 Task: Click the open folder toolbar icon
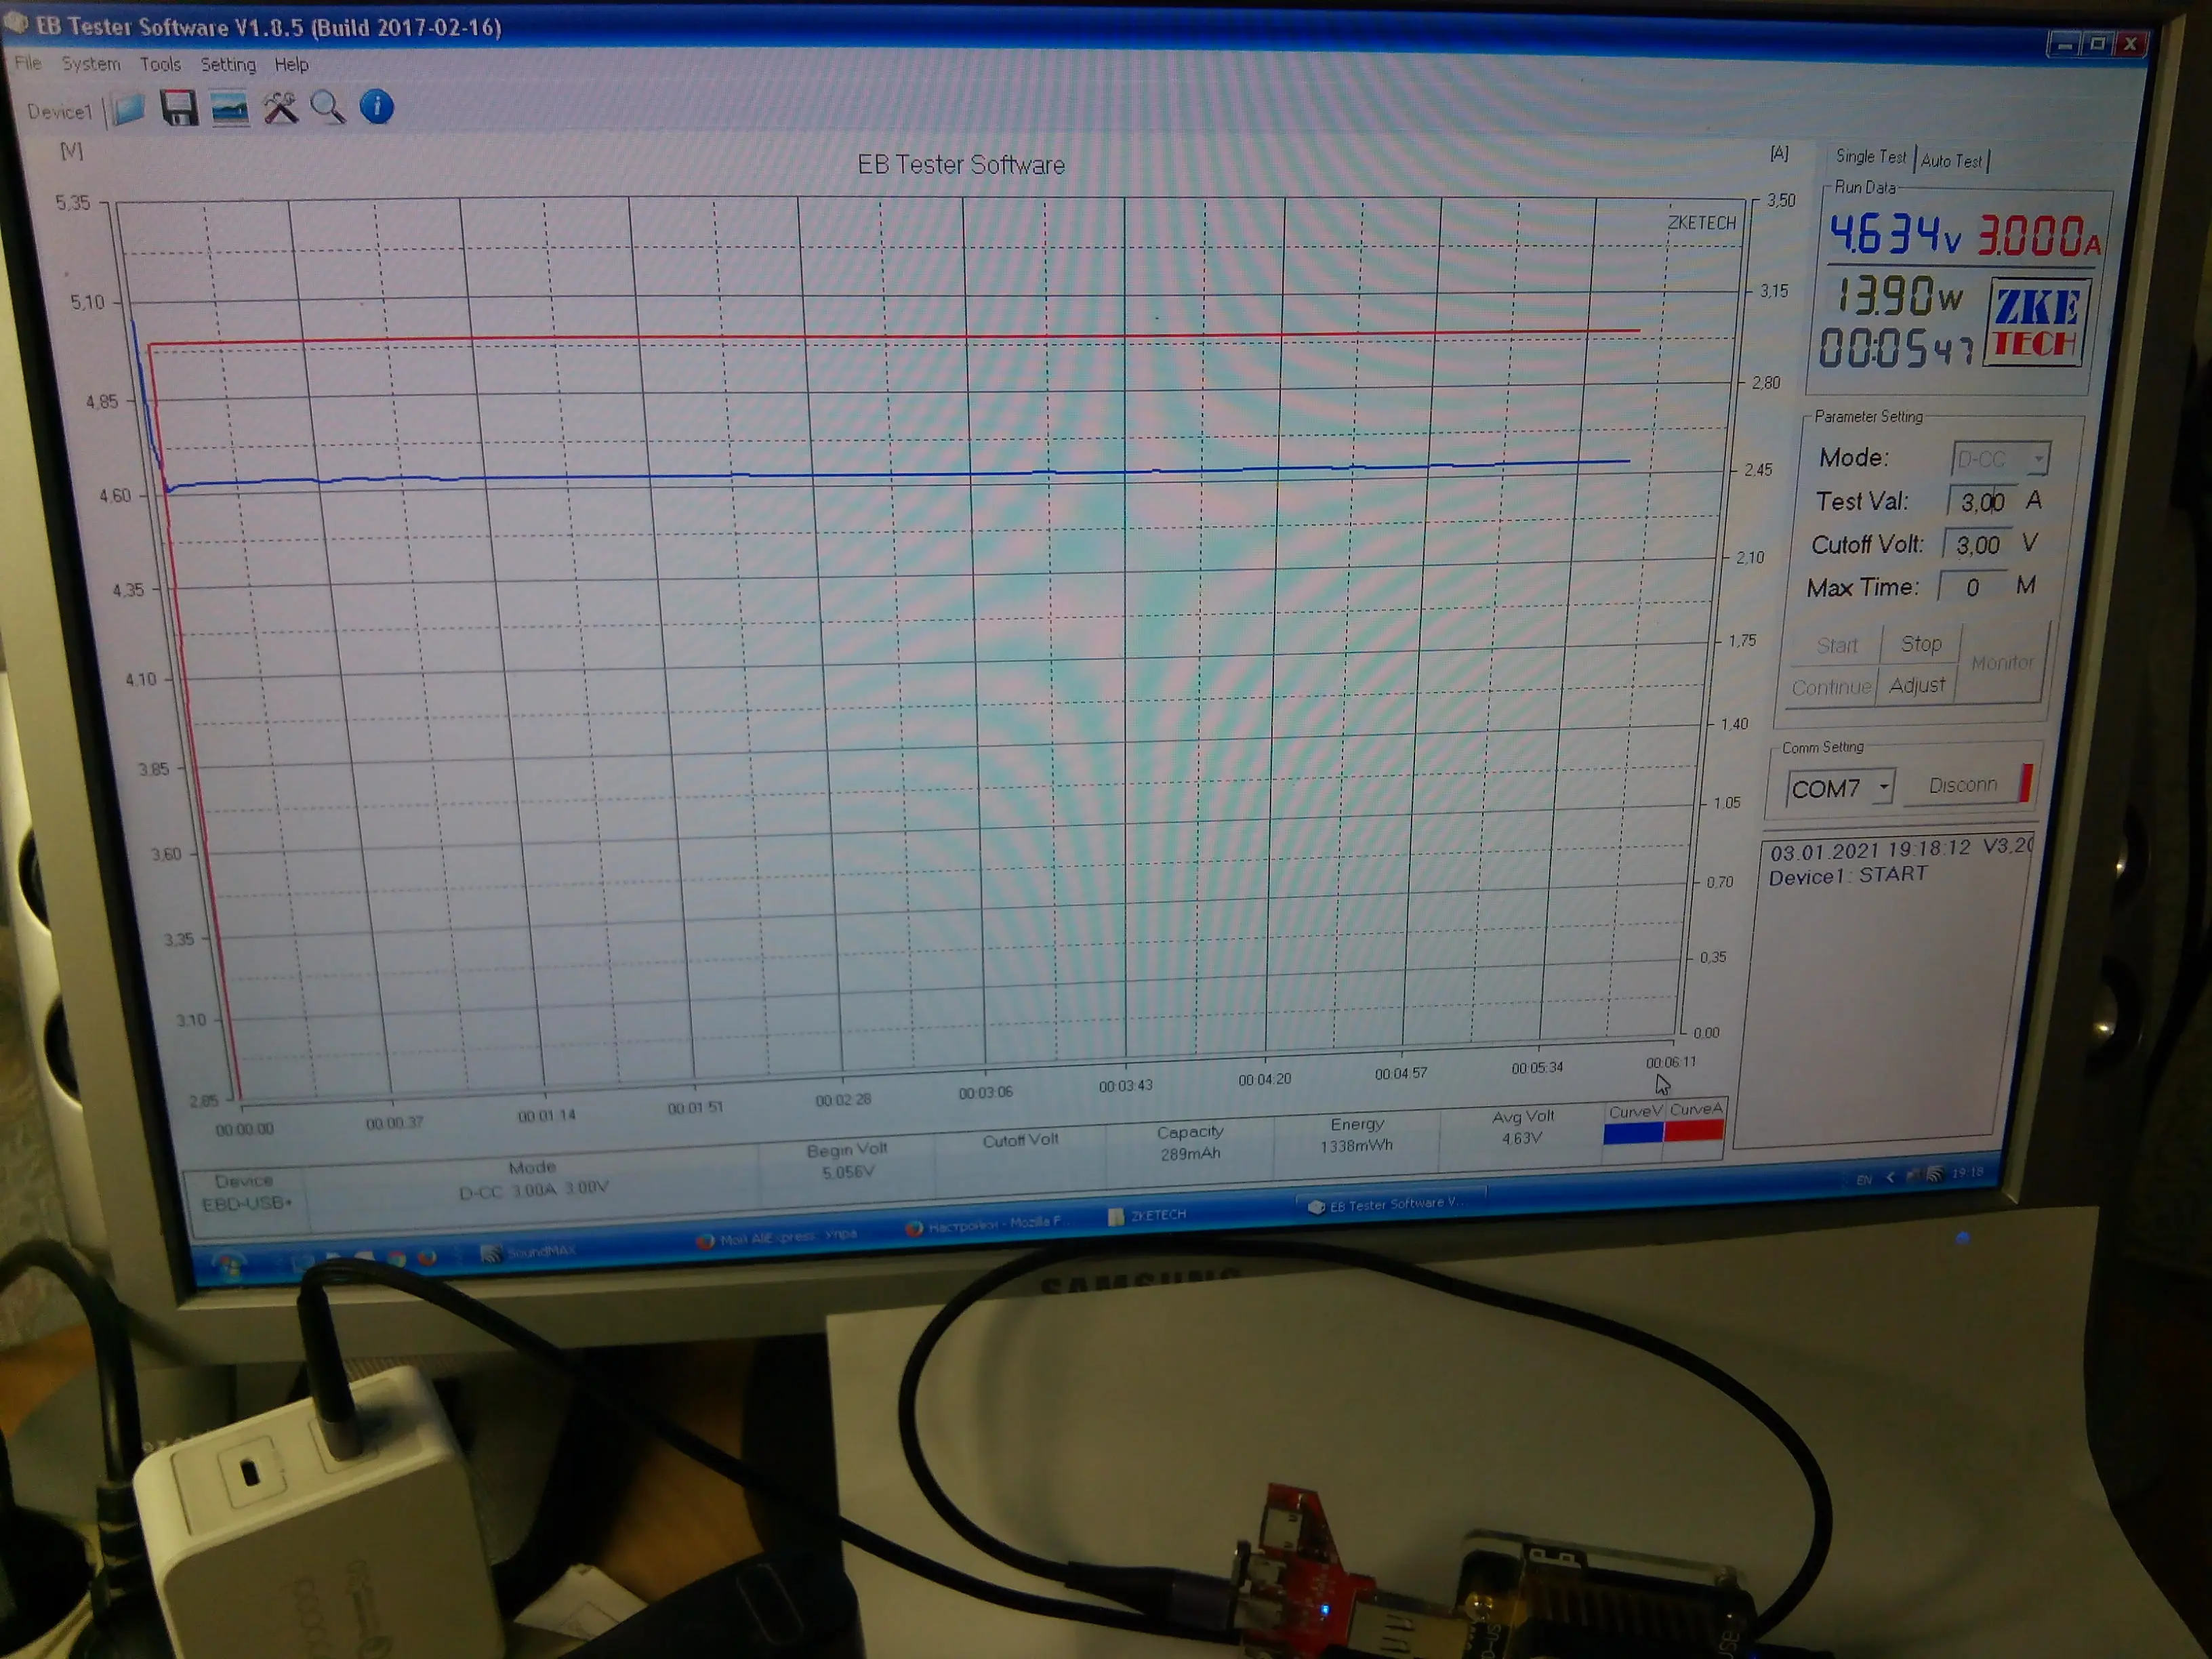[x=128, y=109]
